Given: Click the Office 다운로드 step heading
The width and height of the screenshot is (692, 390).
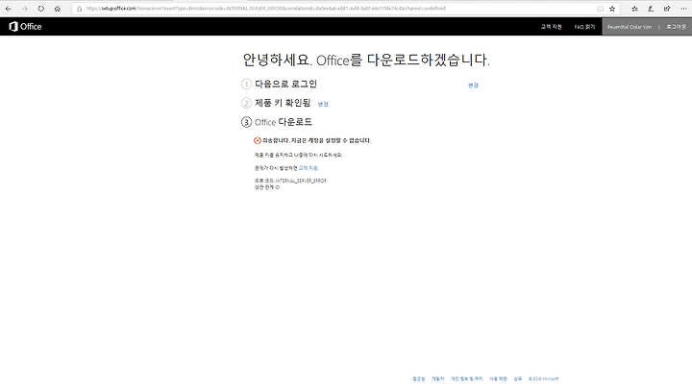Looking at the screenshot, I should click(284, 122).
